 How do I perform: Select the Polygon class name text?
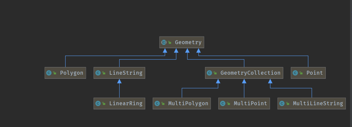[72, 73]
